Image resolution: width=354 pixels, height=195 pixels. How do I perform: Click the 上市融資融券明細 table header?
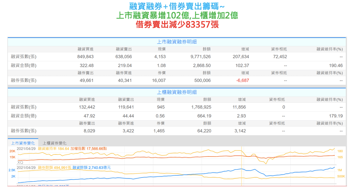[x=176, y=42]
